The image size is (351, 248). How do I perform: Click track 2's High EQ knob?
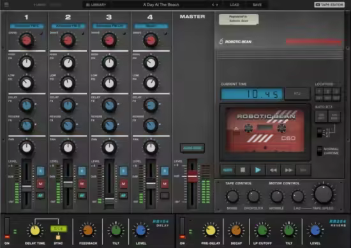coord(68,63)
